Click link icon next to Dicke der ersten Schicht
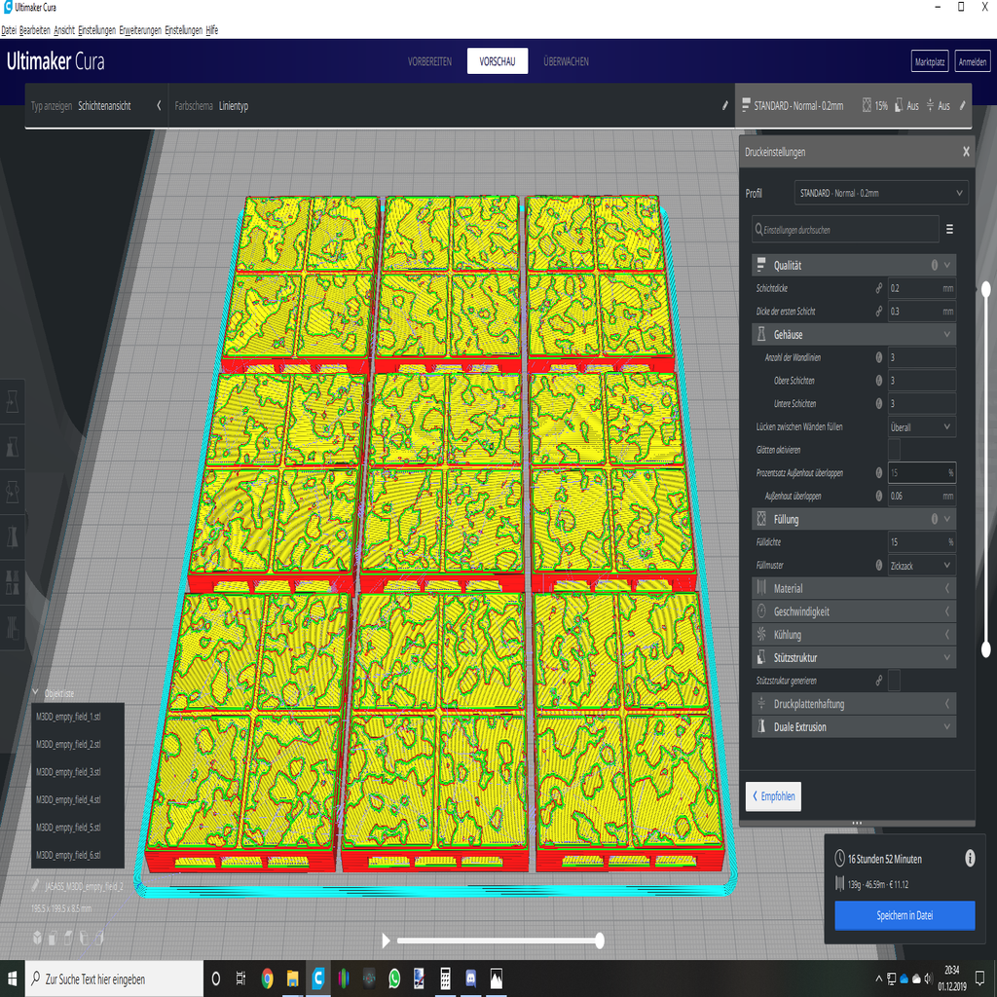This screenshot has width=997, height=997. (x=879, y=311)
